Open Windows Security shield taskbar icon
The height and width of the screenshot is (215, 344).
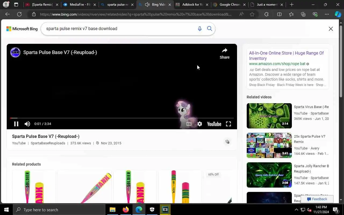(152, 210)
